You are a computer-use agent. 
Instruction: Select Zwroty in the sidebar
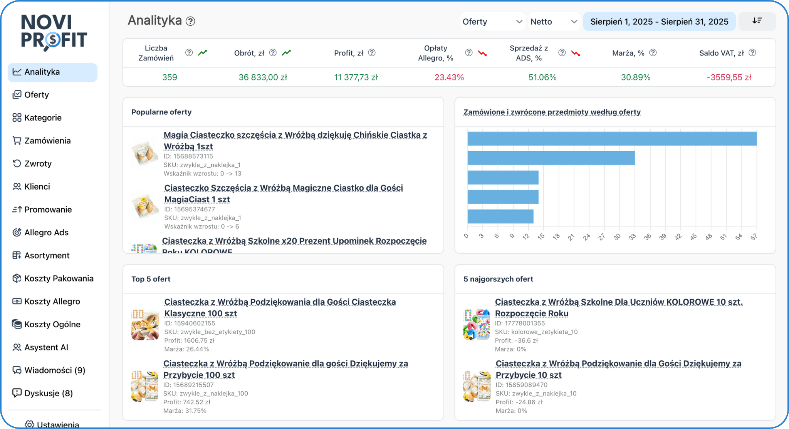(38, 164)
